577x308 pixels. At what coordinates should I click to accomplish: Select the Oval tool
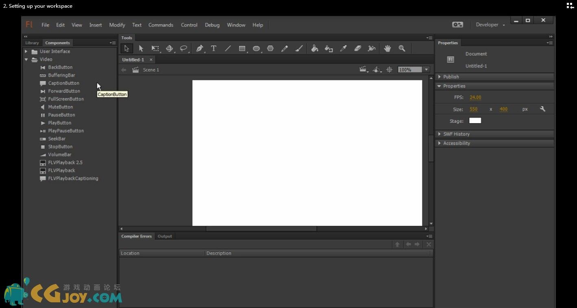[256, 48]
